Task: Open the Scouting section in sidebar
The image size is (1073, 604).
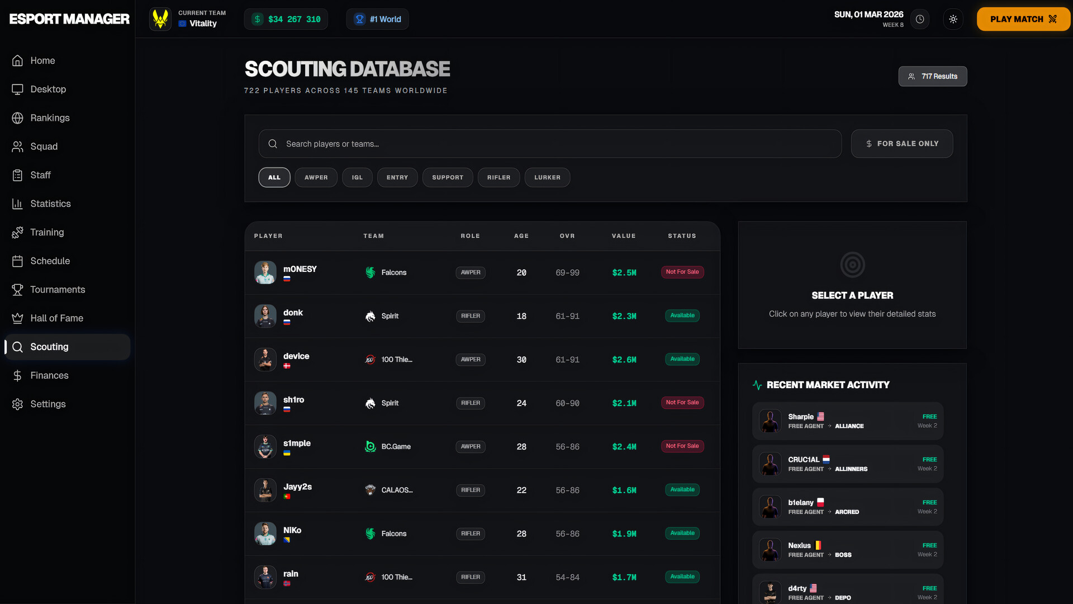Action: coord(49,347)
